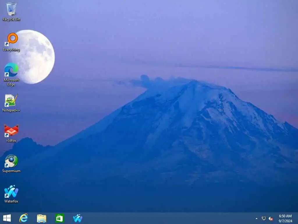Select the Notepad++ desktop shortcut
298x224 pixels.
[11, 103]
